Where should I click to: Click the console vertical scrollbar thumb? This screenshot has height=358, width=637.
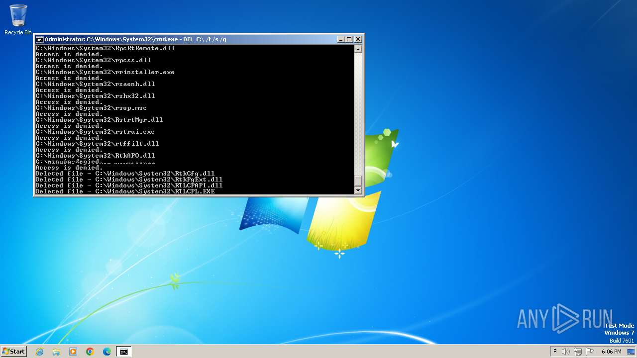point(358,181)
